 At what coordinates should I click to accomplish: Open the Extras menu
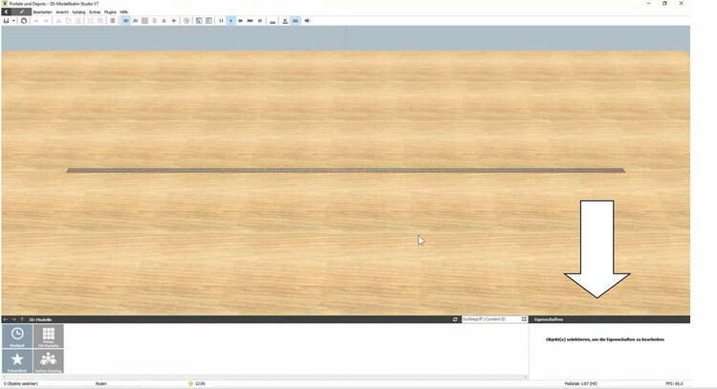(95, 11)
